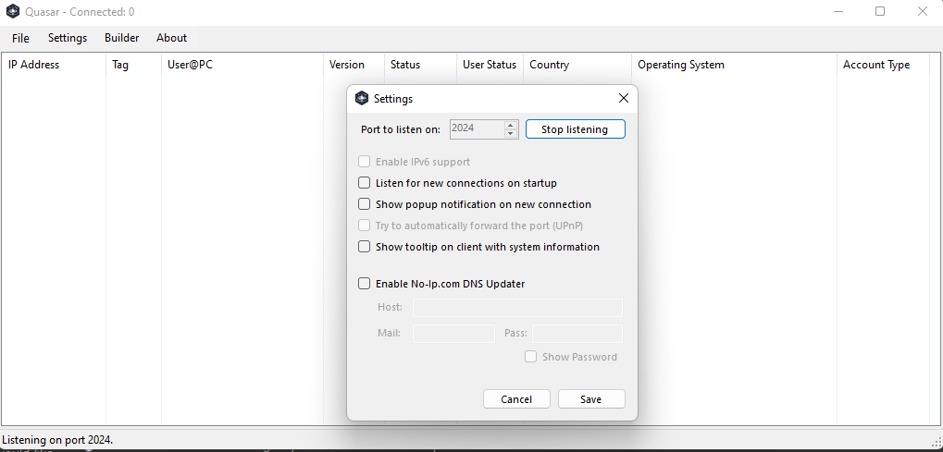Toggle Show Password checkbox
The height and width of the screenshot is (452, 943).
click(530, 357)
